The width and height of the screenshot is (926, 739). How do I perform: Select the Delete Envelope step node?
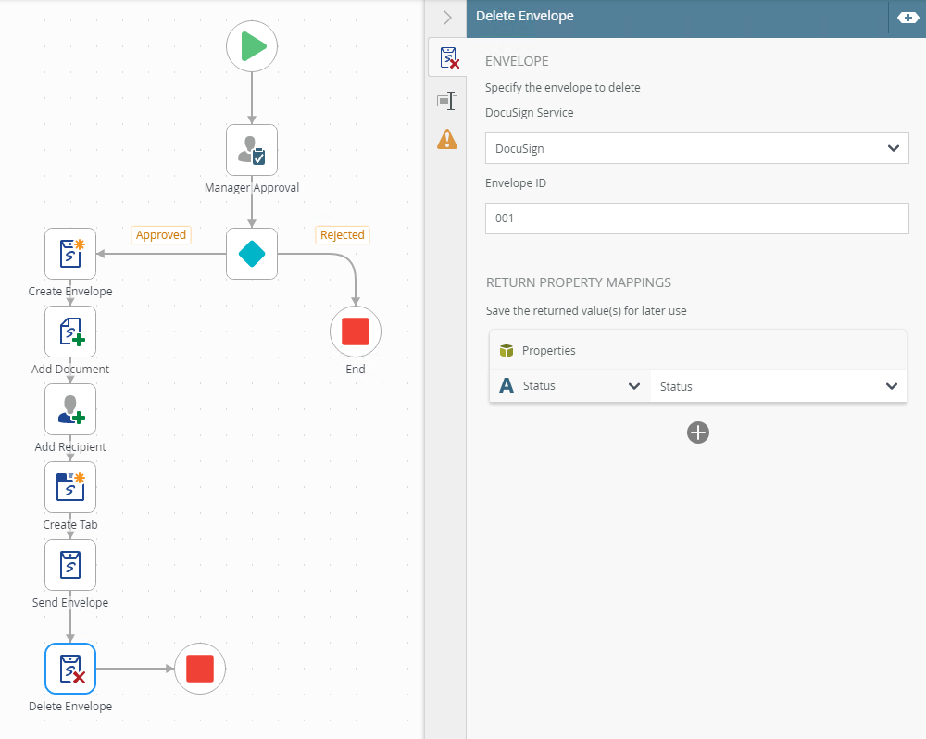[x=70, y=669]
